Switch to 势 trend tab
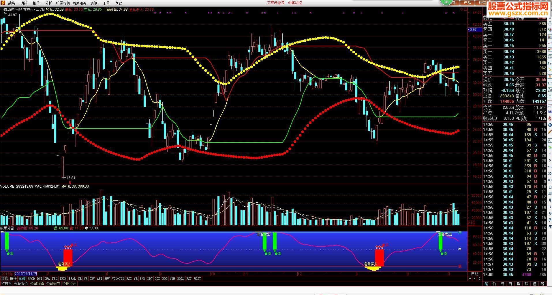Screen dimensions: 552x295 click(x=519, y=284)
